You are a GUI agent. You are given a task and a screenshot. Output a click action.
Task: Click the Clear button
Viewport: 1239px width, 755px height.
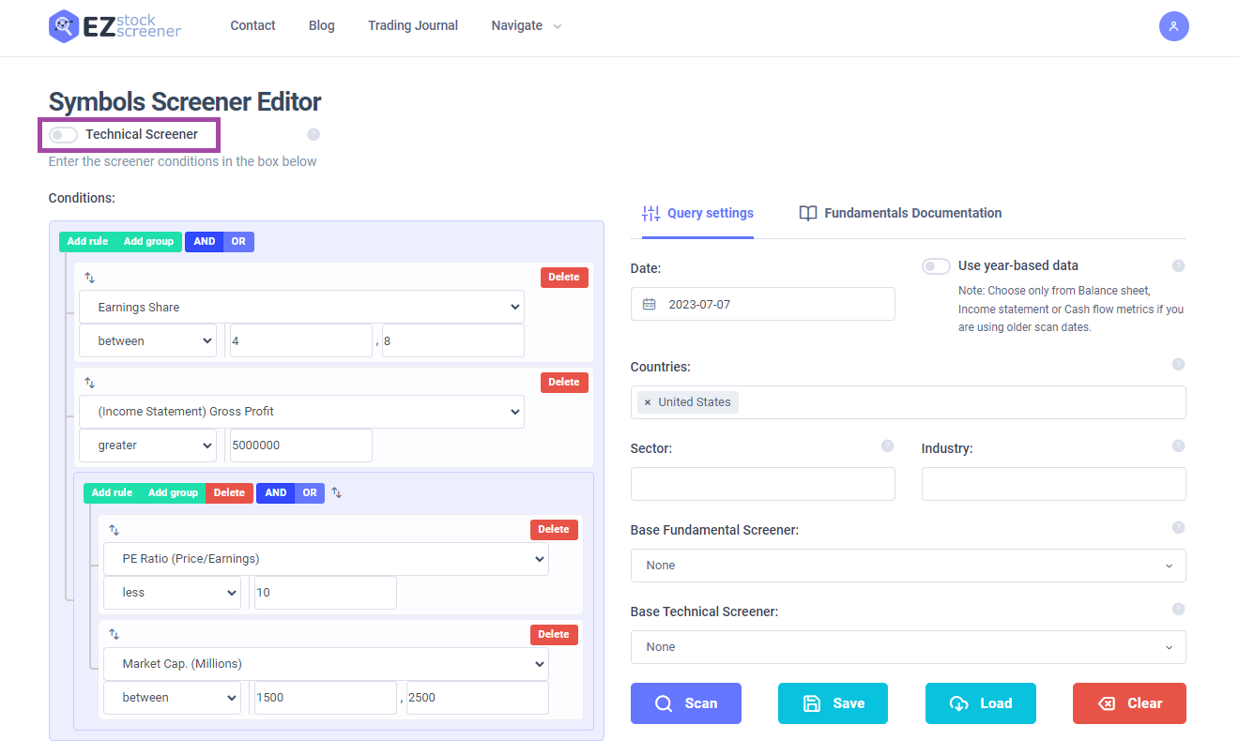(1129, 703)
